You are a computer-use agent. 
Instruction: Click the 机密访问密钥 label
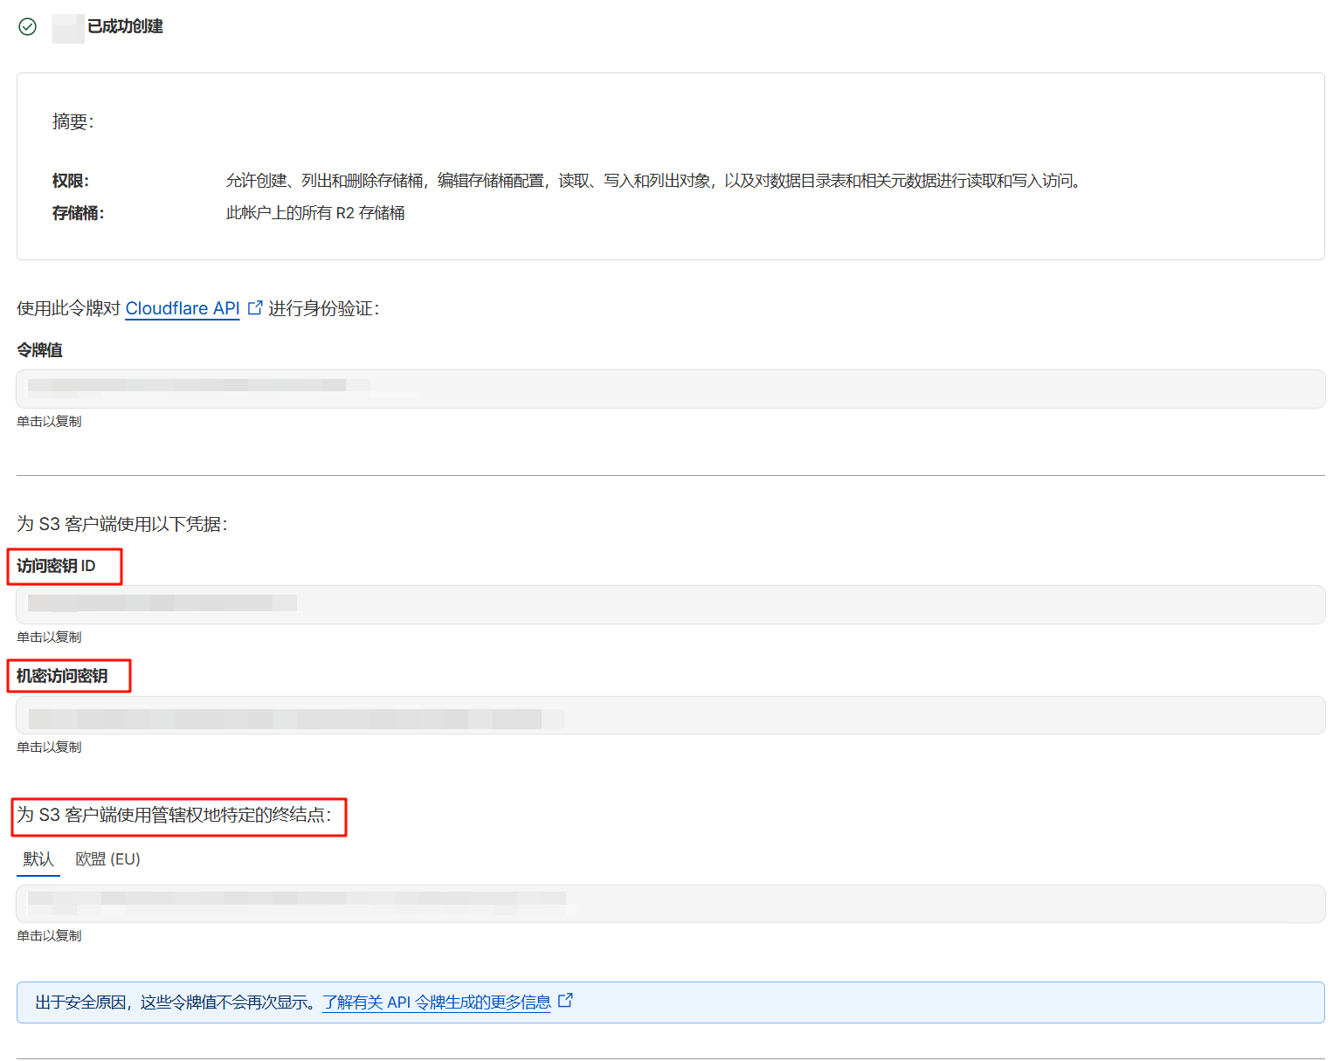tap(62, 676)
